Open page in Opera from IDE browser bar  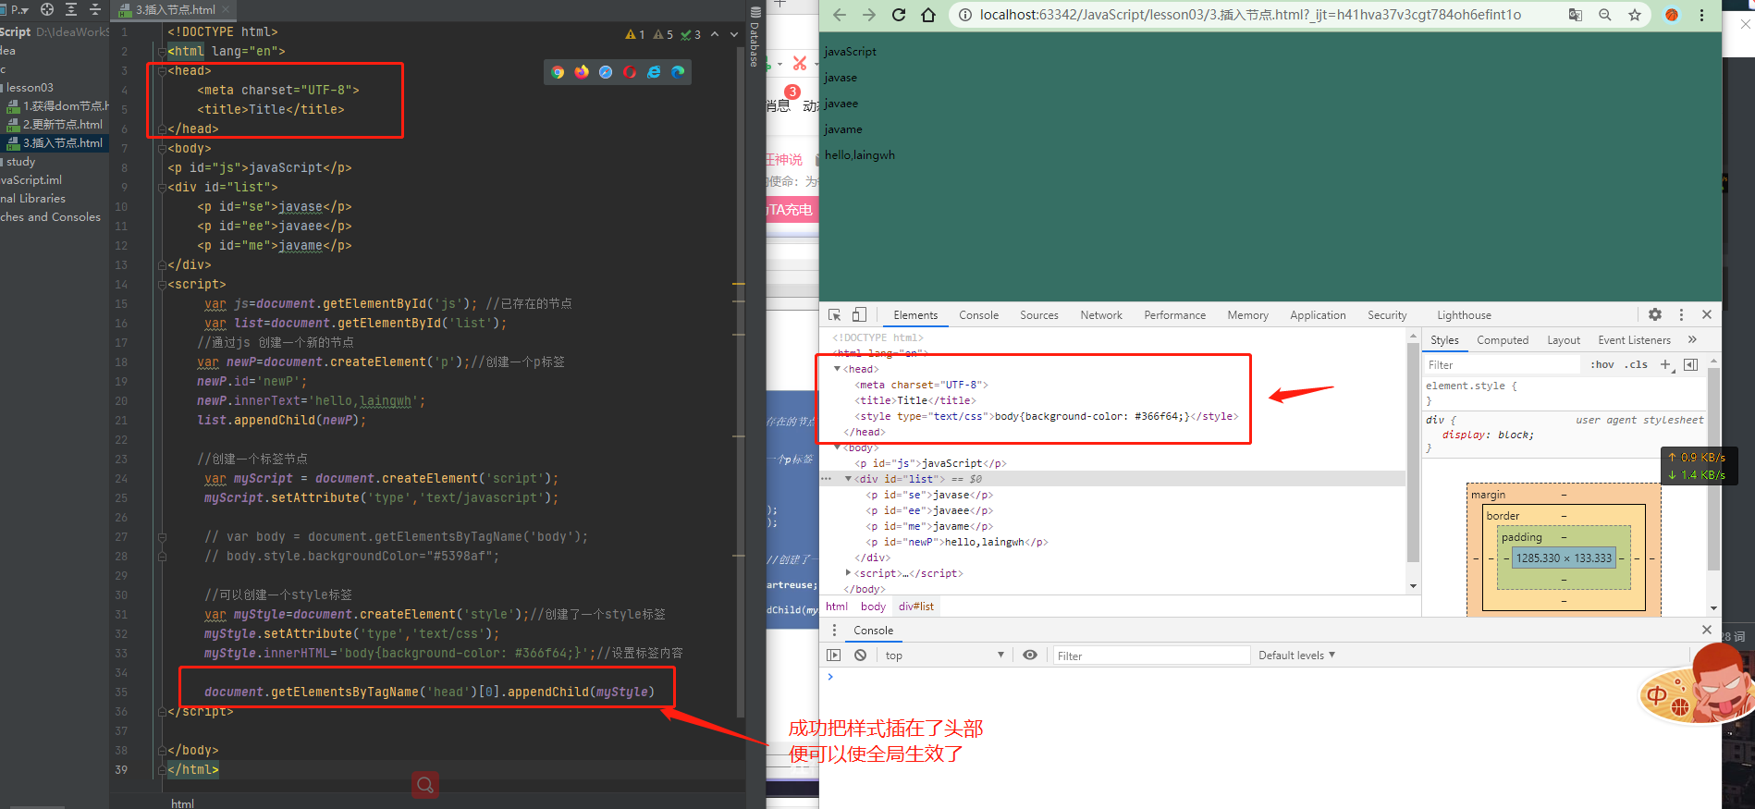[x=630, y=72]
